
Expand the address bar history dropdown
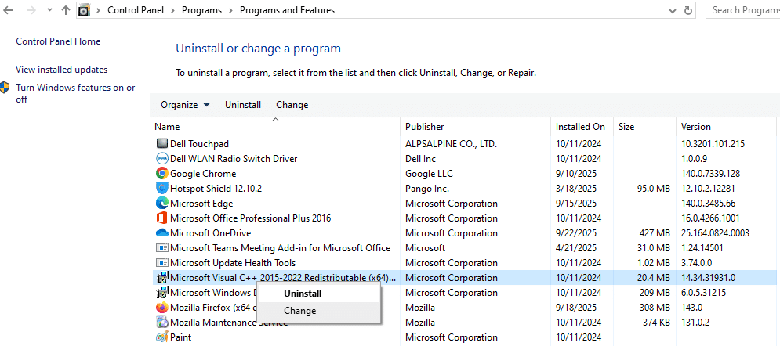673,10
